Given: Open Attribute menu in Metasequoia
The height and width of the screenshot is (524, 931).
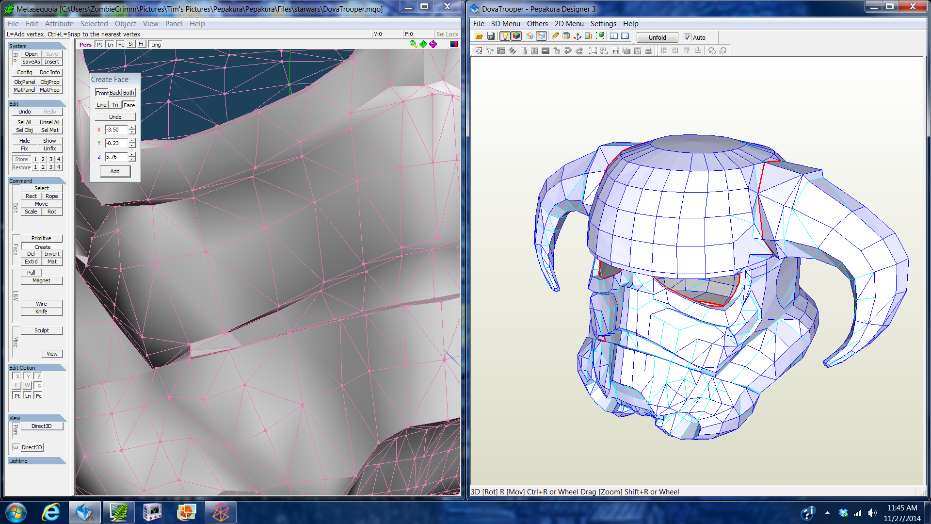Looking at the screenshot, I should (59, 23).
